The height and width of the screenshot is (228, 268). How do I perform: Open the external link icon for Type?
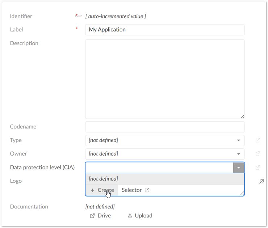pyautogui.click(x=258, y=140)
